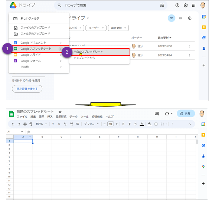This screenshot has height=200, width=209.
Task: Expand その他 submenu arrow
Action: 61,67
